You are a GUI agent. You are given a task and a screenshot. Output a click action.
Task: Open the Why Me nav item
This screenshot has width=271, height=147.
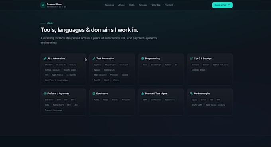click(x=156, y=5)
